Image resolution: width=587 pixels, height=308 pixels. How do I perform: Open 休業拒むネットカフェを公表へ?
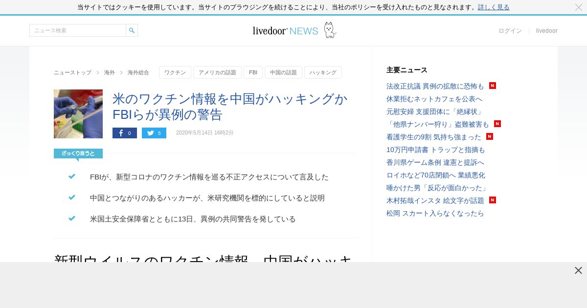point(434,99)
